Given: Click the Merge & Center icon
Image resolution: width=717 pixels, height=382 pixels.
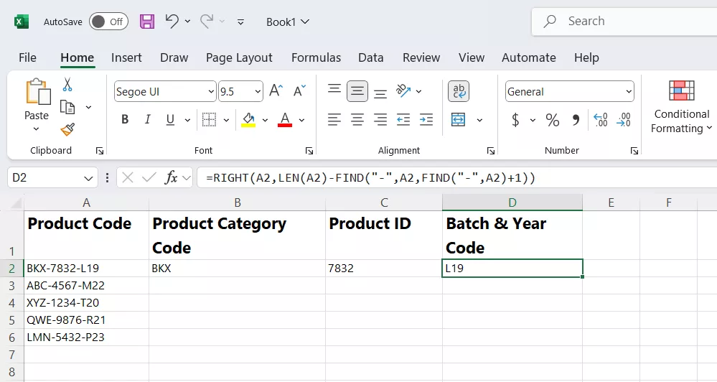Looking at the screenshot, I should [x=459, y=120].
